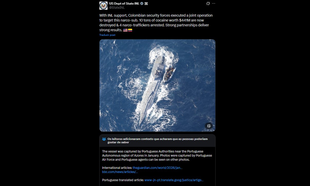Open the US Dept of State INL name link
This screenshot has height=186, width=310.
coord(124,4)
